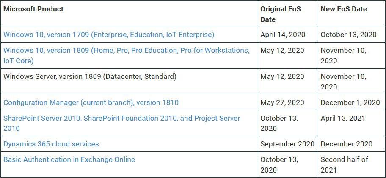
Task: Click the New EoS Date header
Action: [x=344, y=9]
